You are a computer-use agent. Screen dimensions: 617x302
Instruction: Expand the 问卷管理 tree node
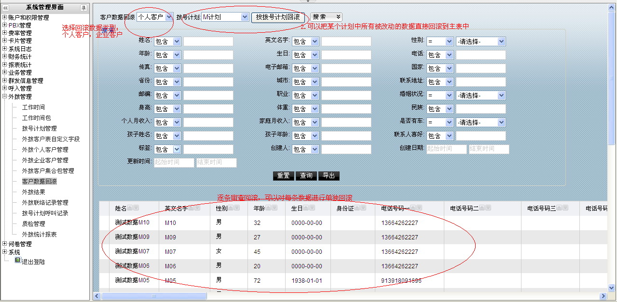pos(5,244)
